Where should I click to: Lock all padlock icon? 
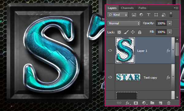[140, 32]
